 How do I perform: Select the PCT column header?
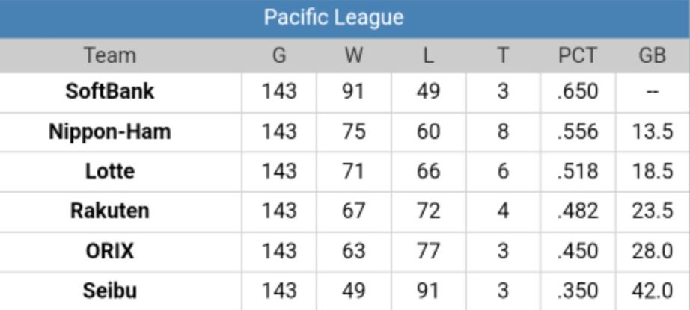tap(577, 55)
